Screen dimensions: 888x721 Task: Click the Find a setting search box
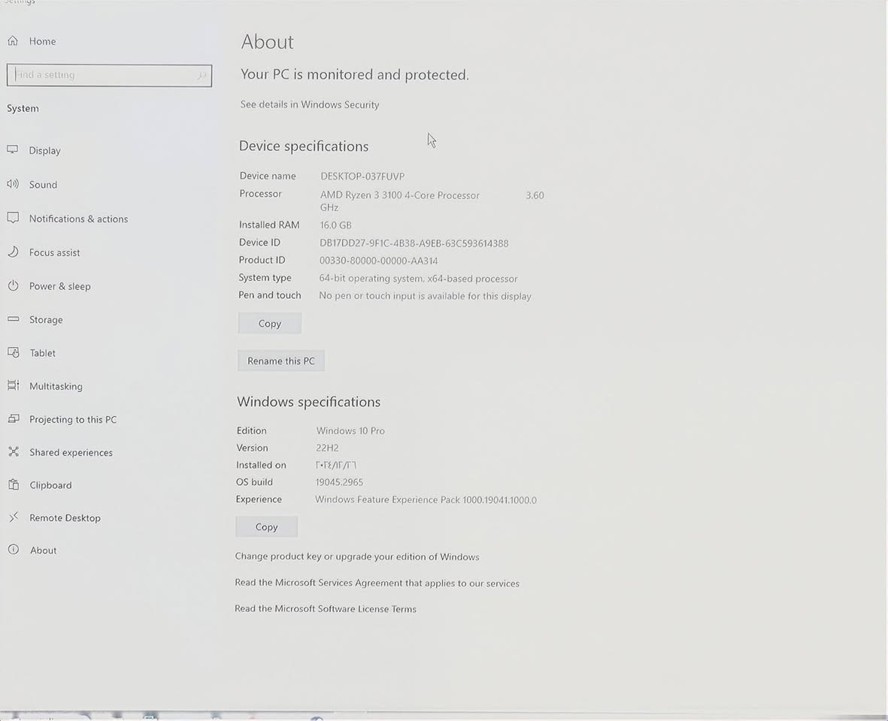pos(105,75)
